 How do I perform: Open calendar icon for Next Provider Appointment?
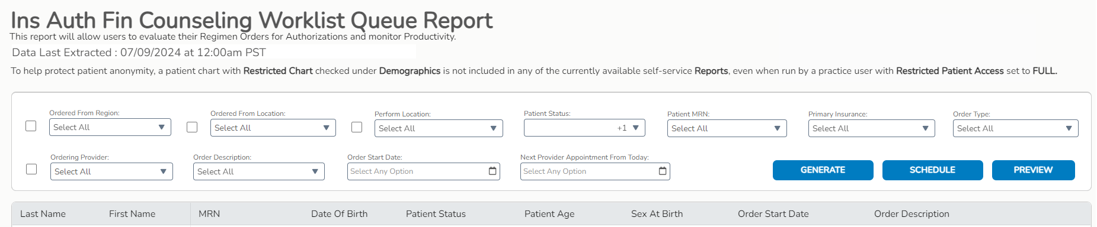(x=663, y=171)
